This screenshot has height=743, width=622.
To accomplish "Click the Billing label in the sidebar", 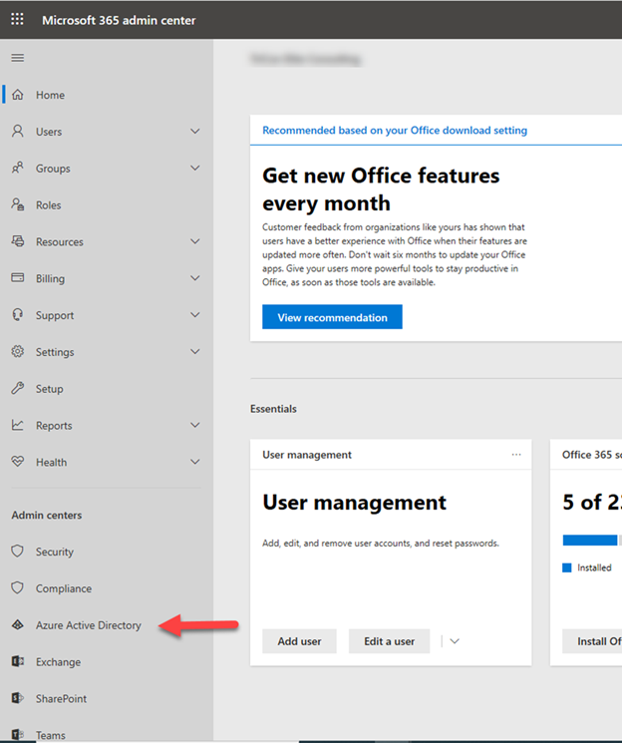I will pos(50,278).
